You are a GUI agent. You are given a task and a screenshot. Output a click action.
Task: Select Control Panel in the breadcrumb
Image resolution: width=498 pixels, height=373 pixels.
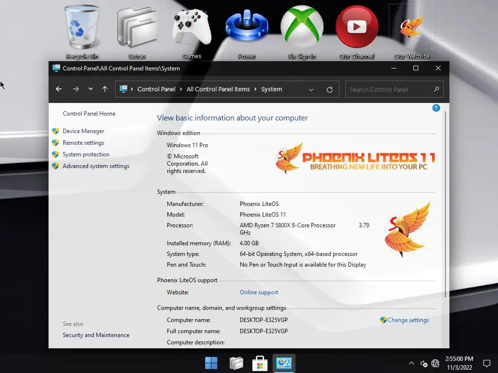coord(156,89)
